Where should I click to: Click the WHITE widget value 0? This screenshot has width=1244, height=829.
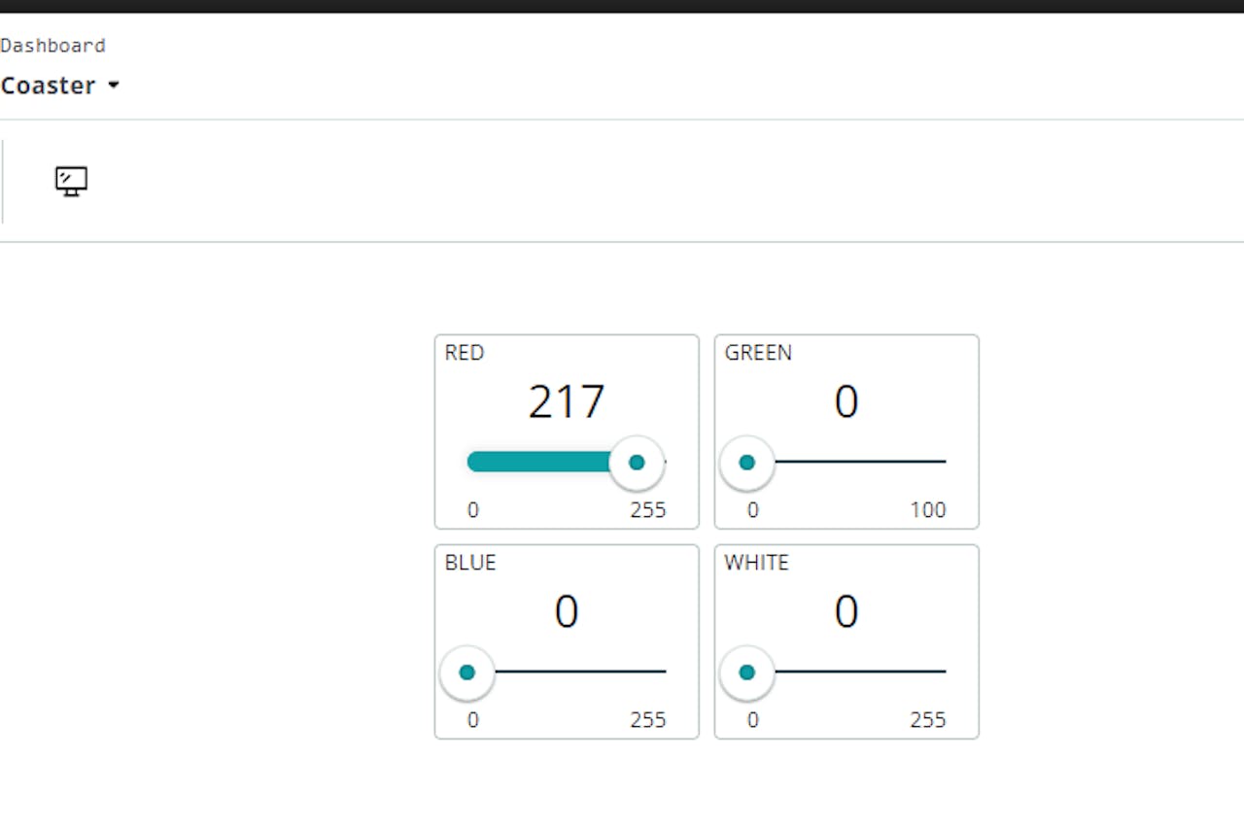pos(847,611)
